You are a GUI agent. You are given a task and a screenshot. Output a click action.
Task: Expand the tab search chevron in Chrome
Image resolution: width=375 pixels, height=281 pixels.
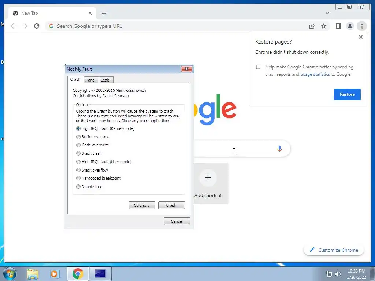(327, 13)
